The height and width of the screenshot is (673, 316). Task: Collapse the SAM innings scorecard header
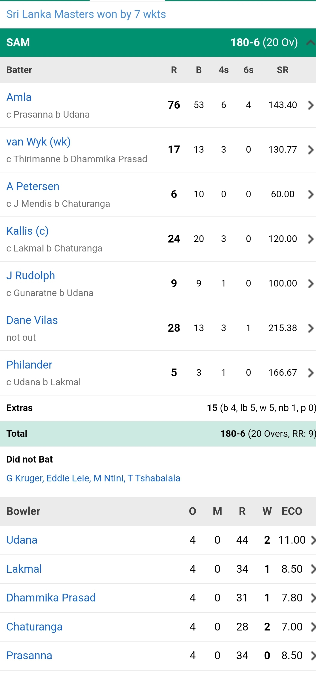tap(311, 43)
